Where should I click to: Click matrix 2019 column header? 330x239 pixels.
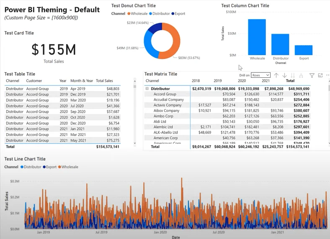[x=218, y=81]
